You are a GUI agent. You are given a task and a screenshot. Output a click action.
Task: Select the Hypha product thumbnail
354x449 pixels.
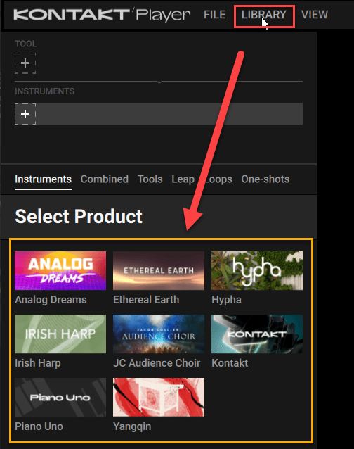[257, 271]
